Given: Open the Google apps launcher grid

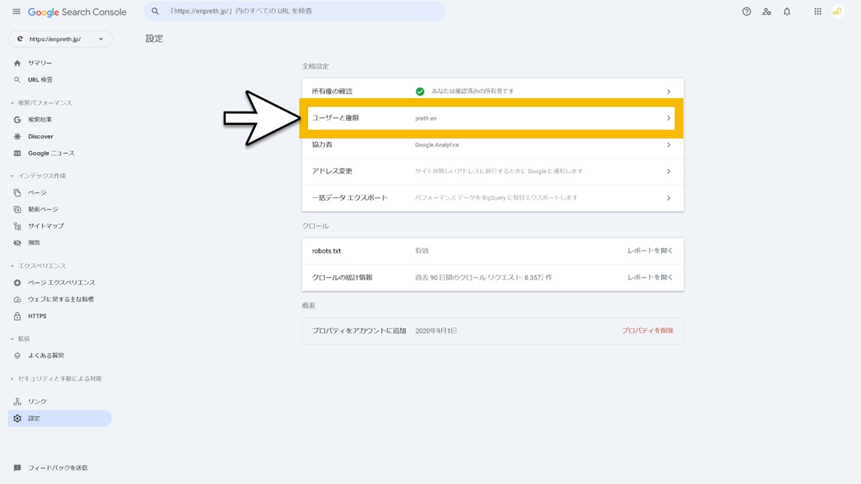Looking at the screenshot, I should pos(817,11).
